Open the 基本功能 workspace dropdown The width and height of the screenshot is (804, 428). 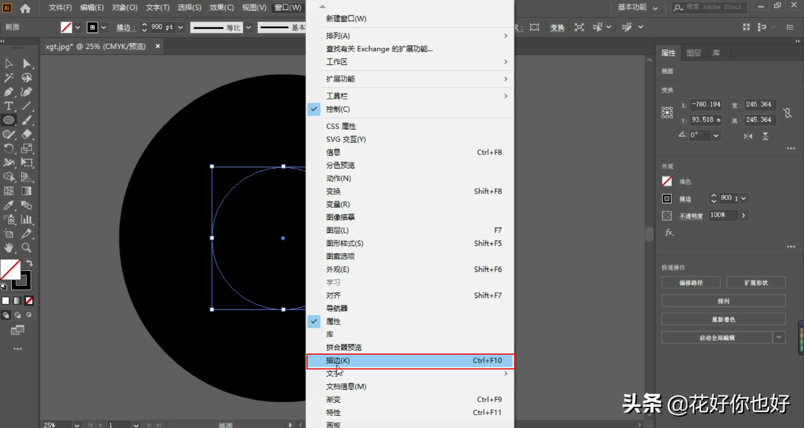point(638,8)
